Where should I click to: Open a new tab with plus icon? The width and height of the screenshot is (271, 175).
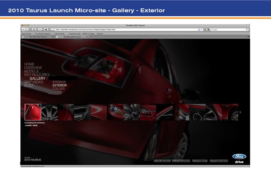(x=91, y=37)
